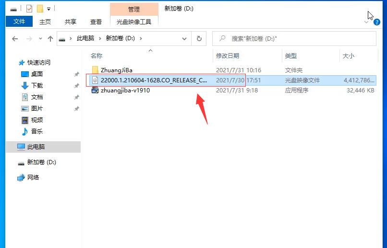The width and height of the screenshot is (387, 248).
Task: Click the 网络 network icon
Action: pyautogui.click(x=21, y=178)
